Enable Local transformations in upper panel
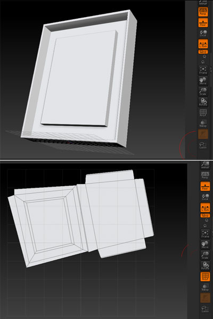The width and height of the screenshot is (213, 319). [x=203, y=33]
